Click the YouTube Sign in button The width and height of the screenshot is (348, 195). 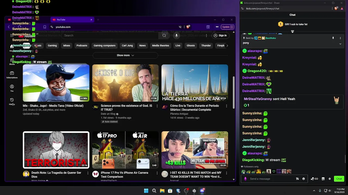point(220,35)
